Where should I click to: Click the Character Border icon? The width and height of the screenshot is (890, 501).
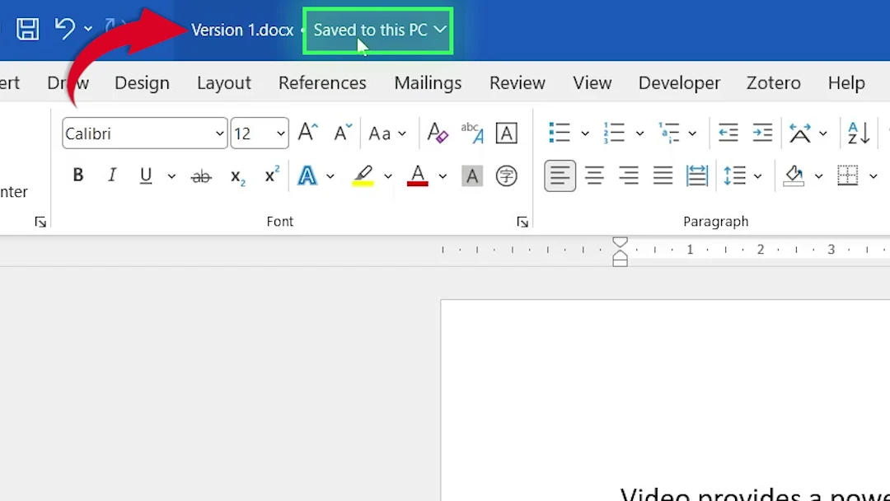click(x=506, y=133)
